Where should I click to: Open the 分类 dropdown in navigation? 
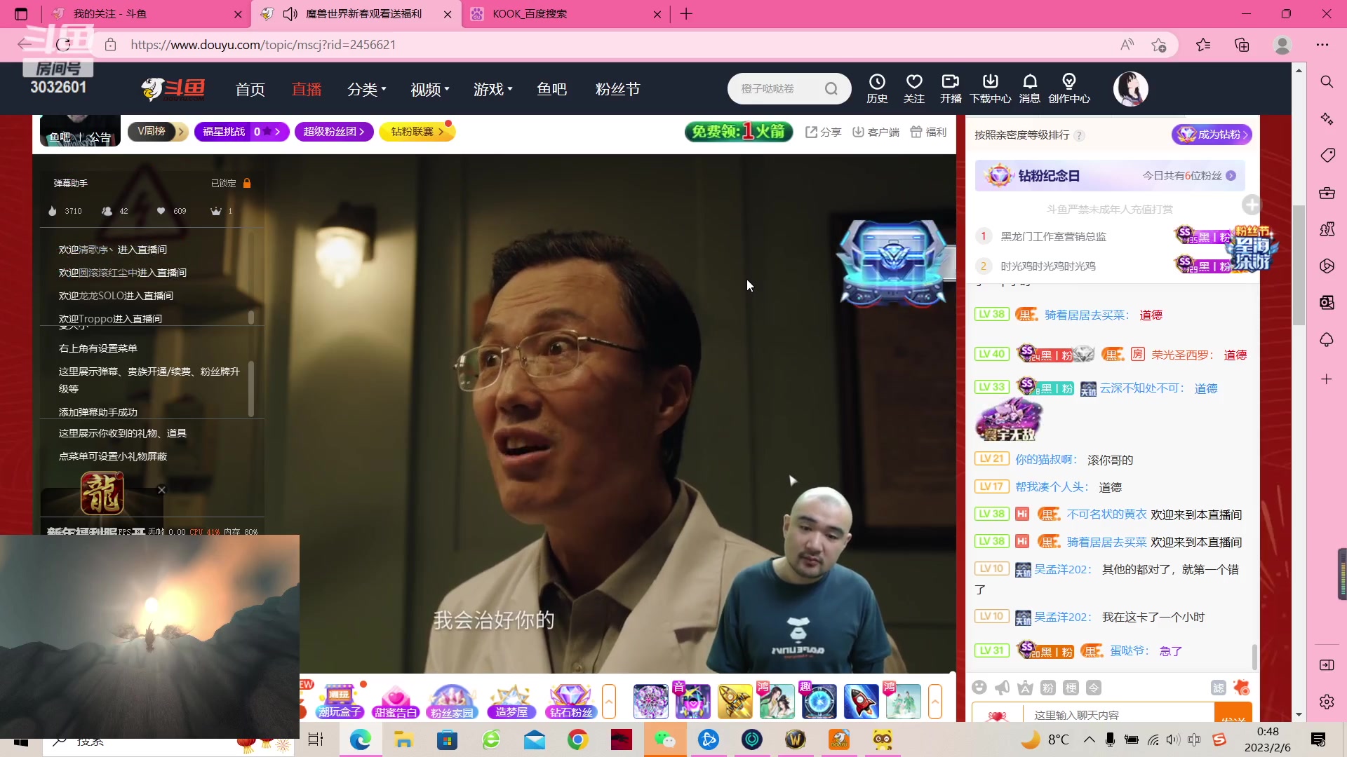coord(367,90)
